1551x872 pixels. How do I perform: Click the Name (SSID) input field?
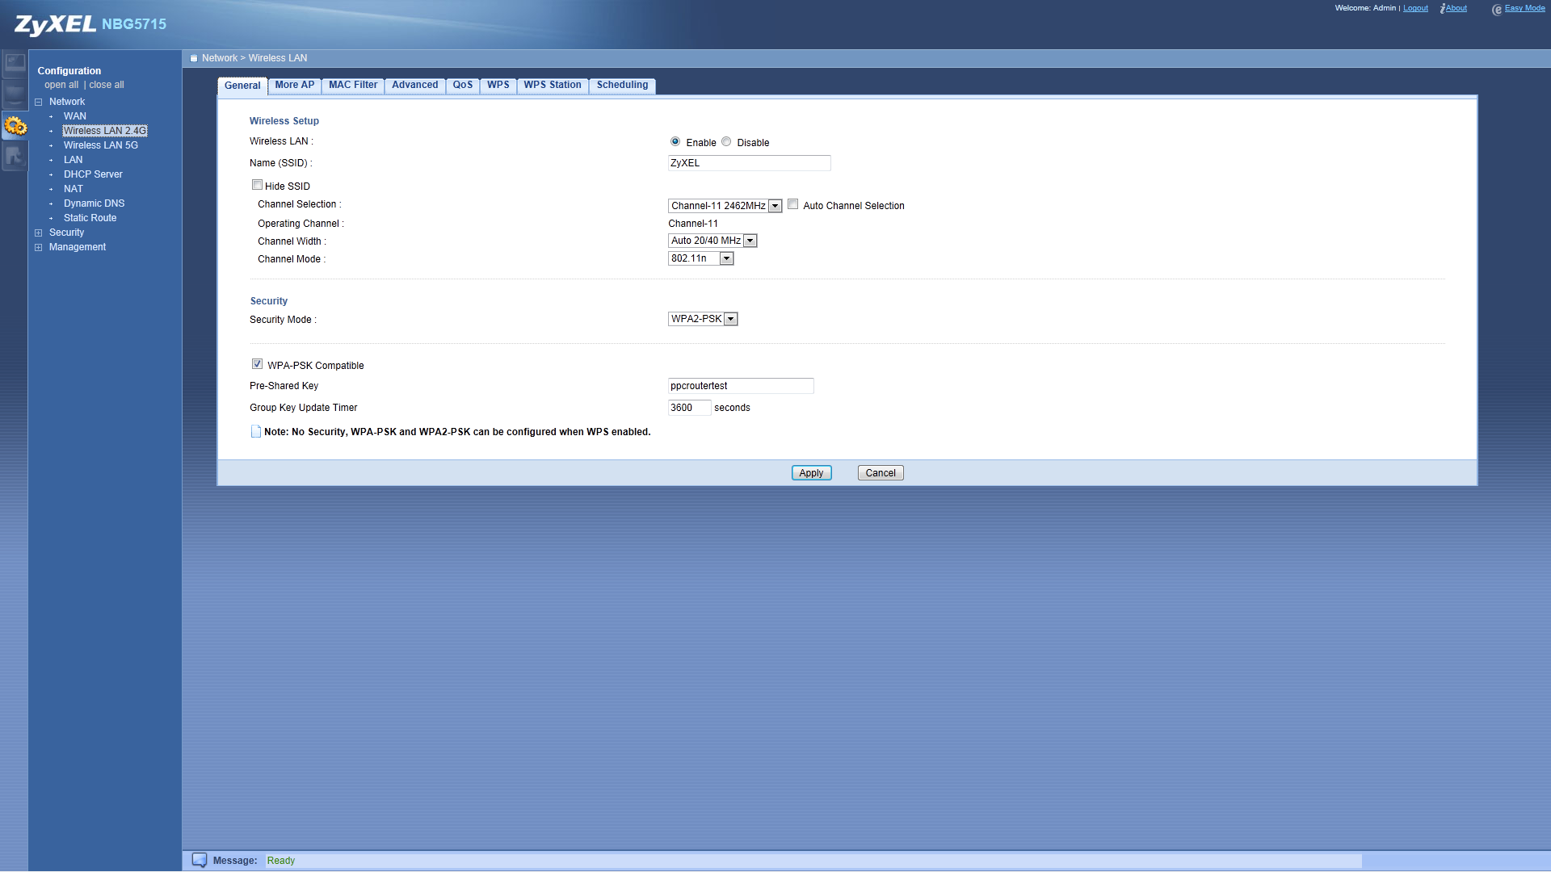click(x=749, y=163)
